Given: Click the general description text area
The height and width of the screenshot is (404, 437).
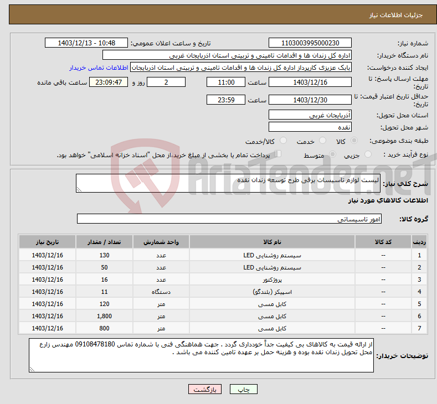Looking at the screenshot, I should [228, 183].
